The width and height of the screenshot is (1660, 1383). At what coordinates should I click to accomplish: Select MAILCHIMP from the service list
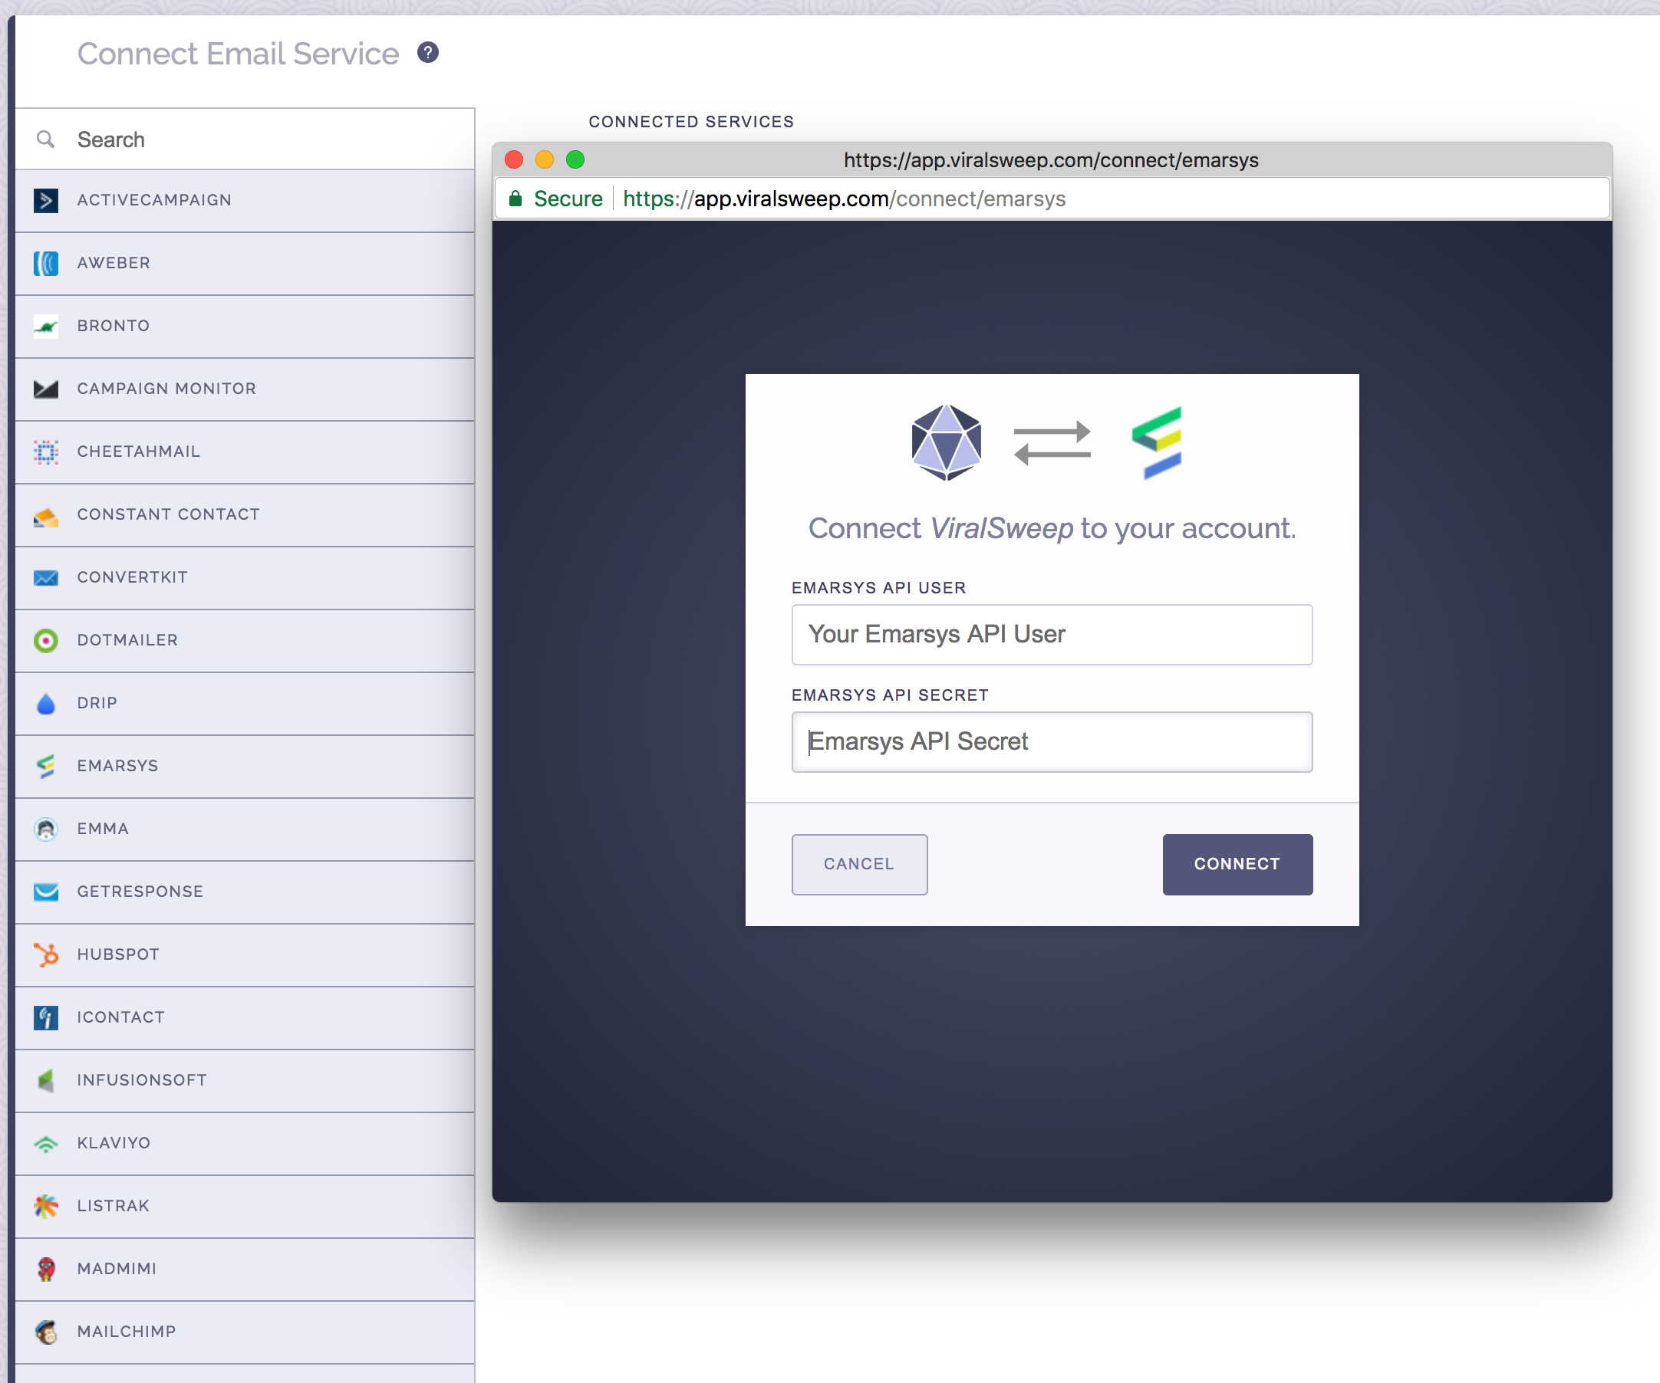[244, 1332]
